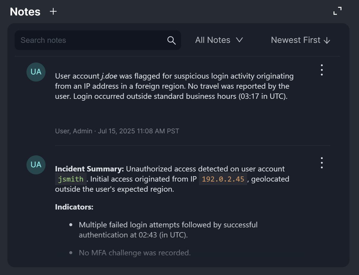The image size is (359, 275).
Task: Click the search magnifier icon
Action: (x=172, y=40)
